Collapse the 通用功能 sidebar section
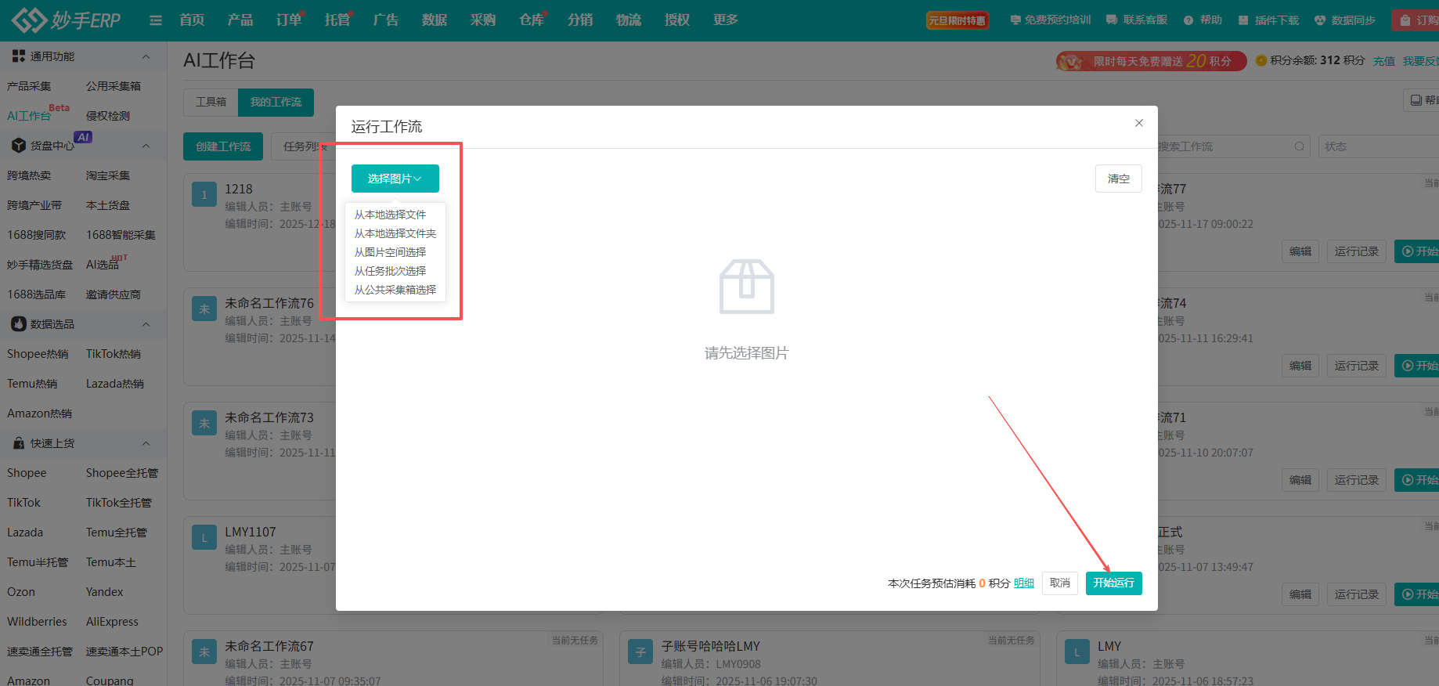 coord(146,56)
